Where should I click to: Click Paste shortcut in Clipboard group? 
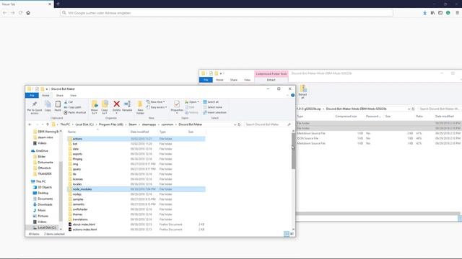(75, 112)
